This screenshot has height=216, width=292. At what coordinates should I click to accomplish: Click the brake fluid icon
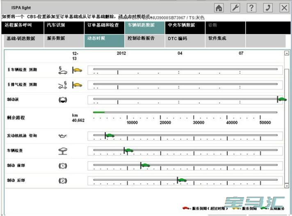click(63, 100)
